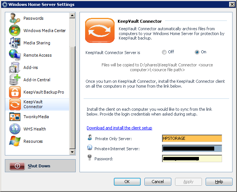Image resolution: width=237 pixels, height=192 pixels.
Task: Click the sidebar scroll down arrow
Action: coord(72,152)
